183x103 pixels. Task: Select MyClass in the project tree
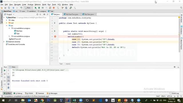[x=19, y=31]
